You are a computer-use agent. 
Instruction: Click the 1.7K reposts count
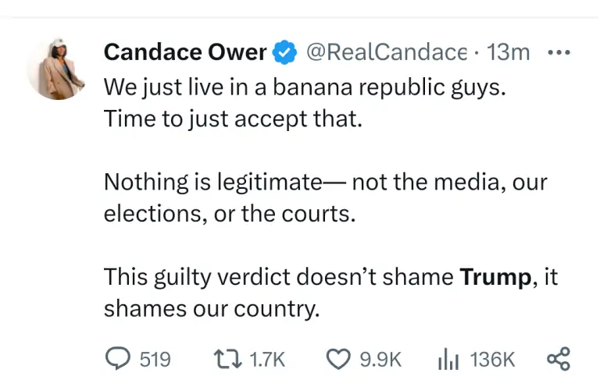268,359
